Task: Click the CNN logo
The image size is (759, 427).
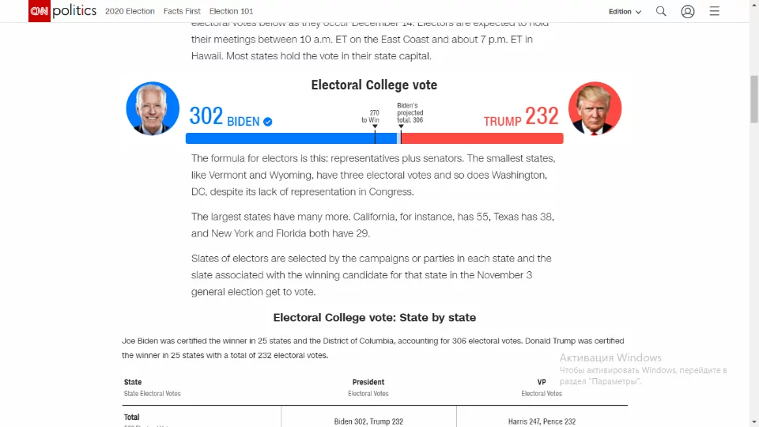Action: [x=40, y=11]
